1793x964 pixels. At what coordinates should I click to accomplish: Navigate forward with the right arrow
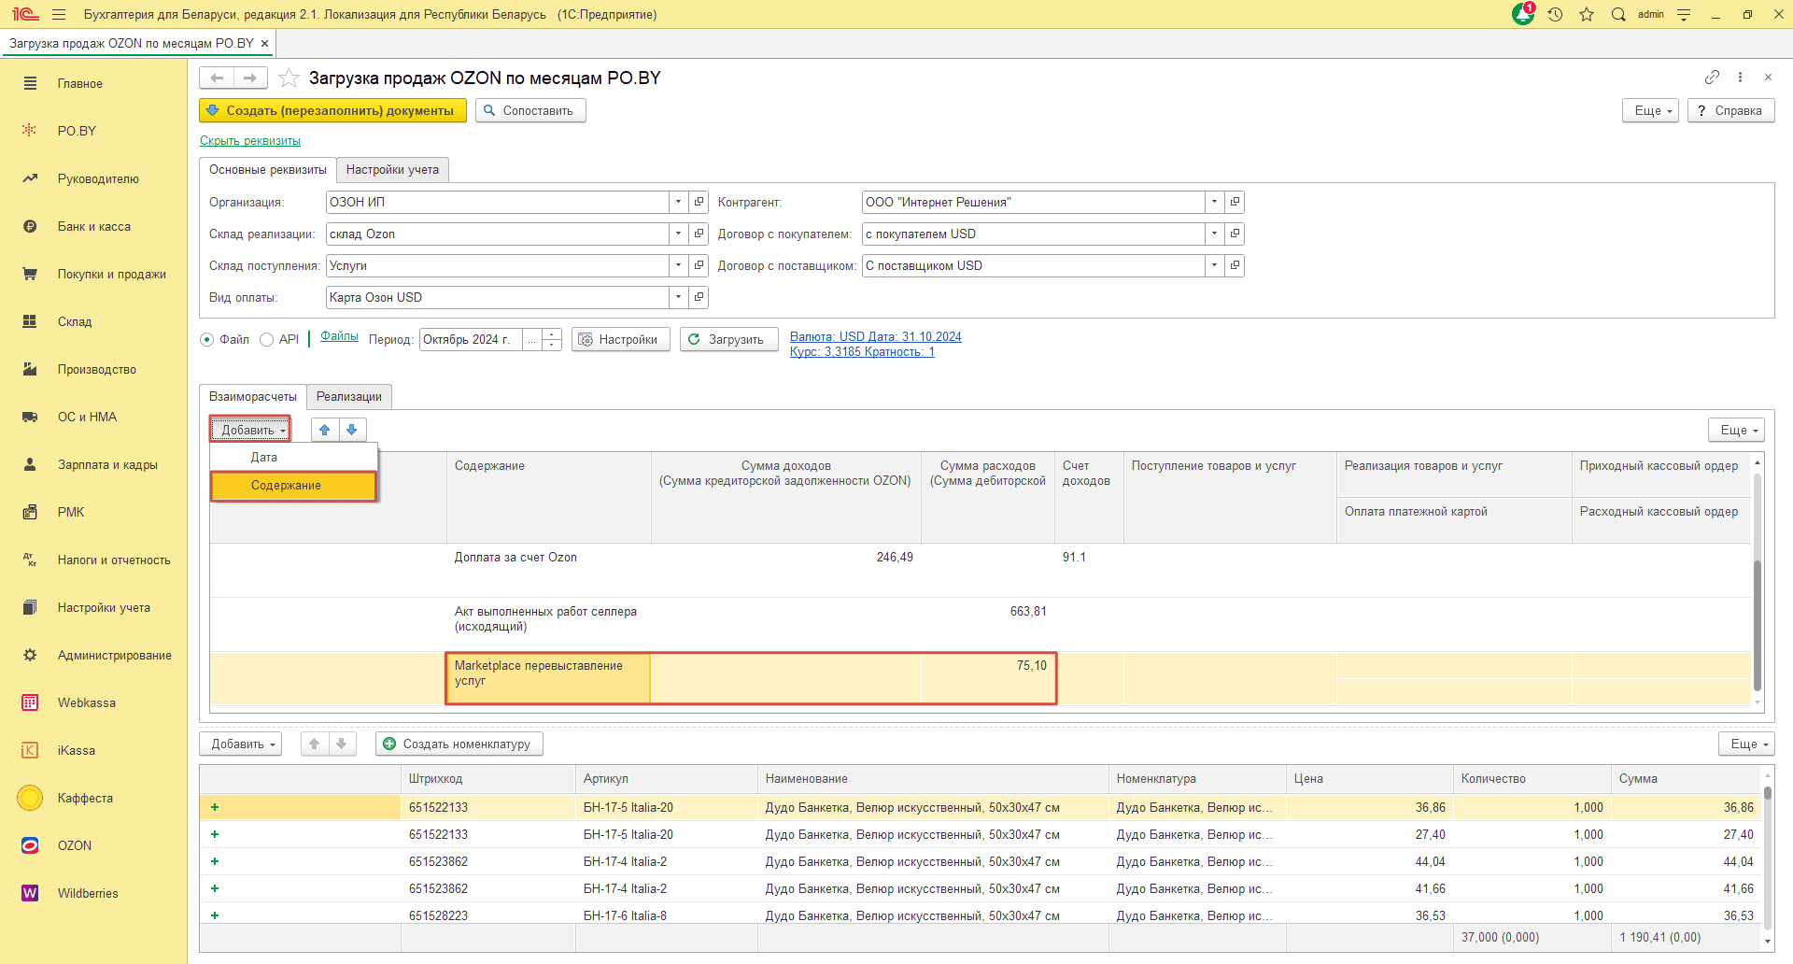250,78
